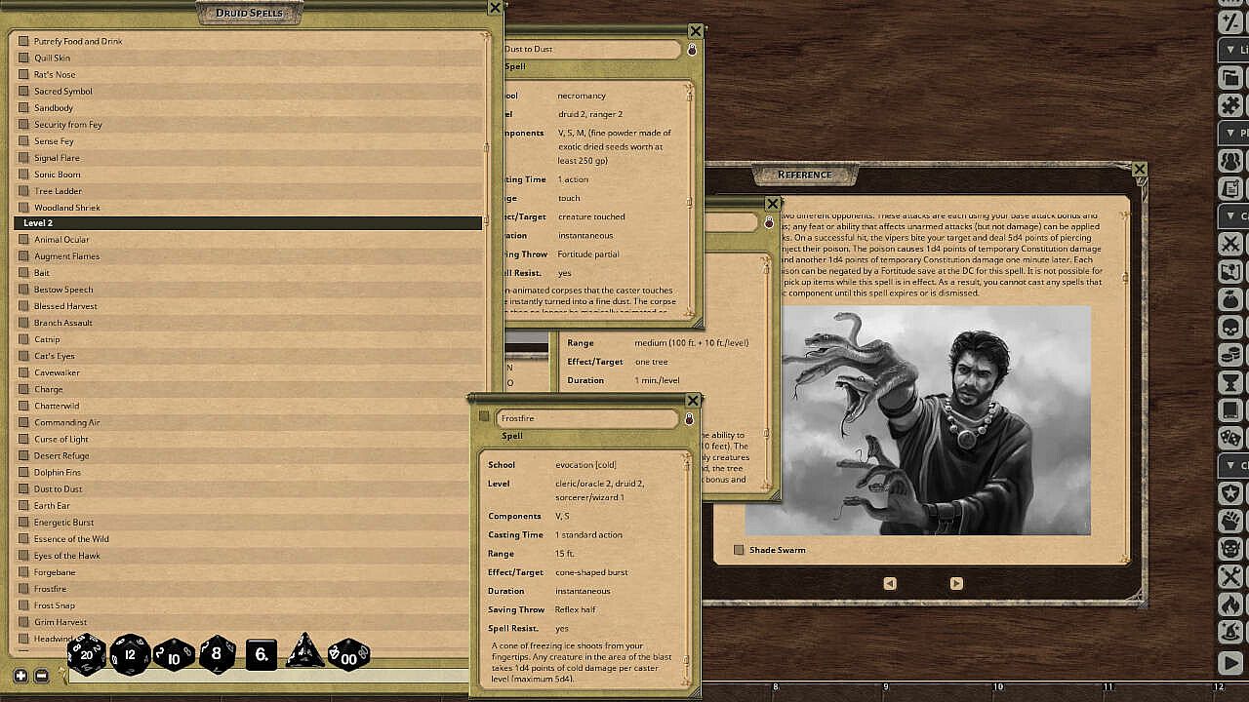Select the d4 pyramid die
Screen dimensions: 1249x702
pyautogui.click(x=304, y=653)
